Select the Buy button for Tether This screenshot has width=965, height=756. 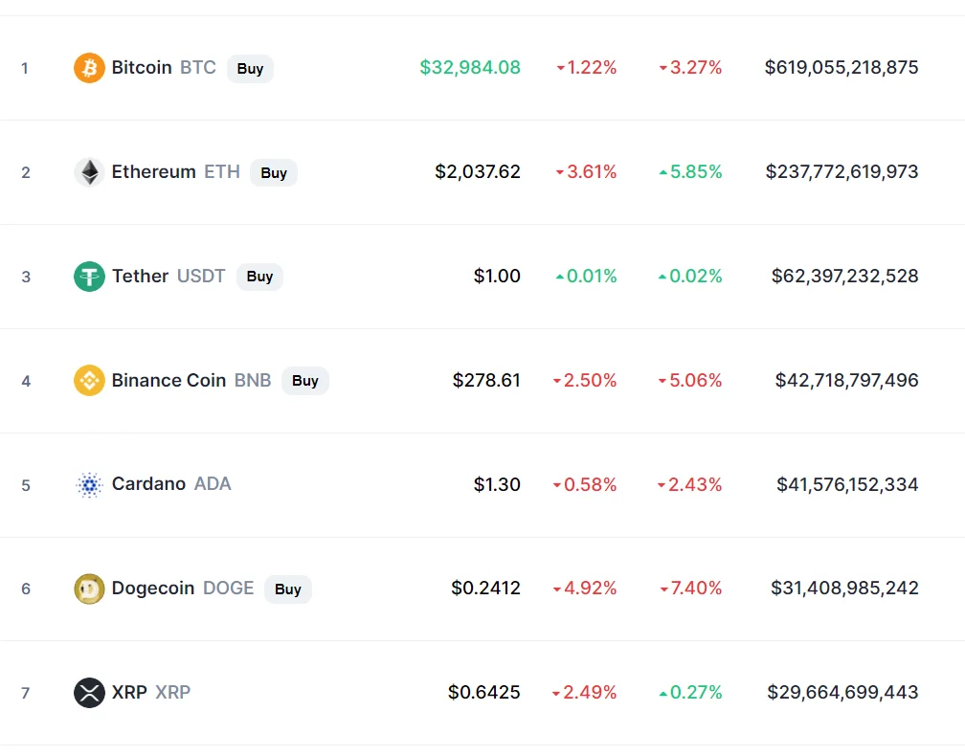coord(259,277)
